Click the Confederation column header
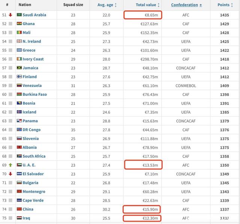Viewport: 240px width, 224px height. tap(184, 5)
